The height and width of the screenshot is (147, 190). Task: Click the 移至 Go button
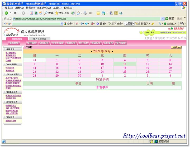170,19
